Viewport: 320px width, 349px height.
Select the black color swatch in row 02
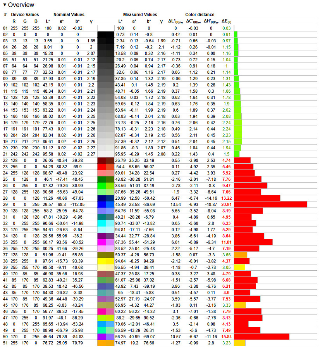pos(106,35)
